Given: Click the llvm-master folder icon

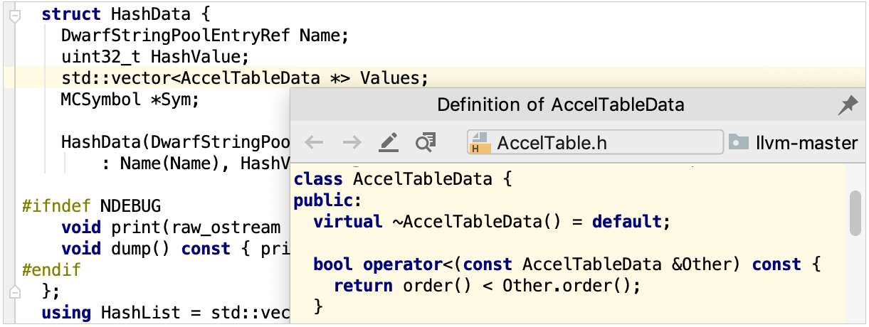Looking at the screenshot, I should coord(739,142).
